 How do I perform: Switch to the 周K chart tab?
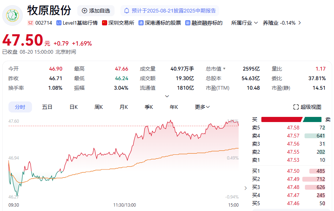click(x=99, y=107)
